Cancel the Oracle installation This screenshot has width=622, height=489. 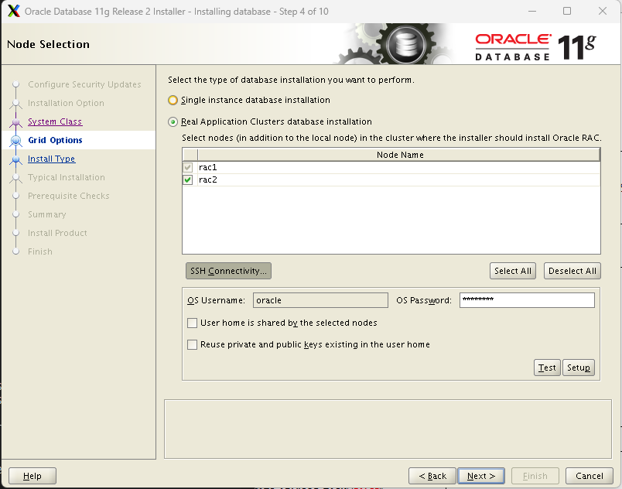click(x=589, y=476)
